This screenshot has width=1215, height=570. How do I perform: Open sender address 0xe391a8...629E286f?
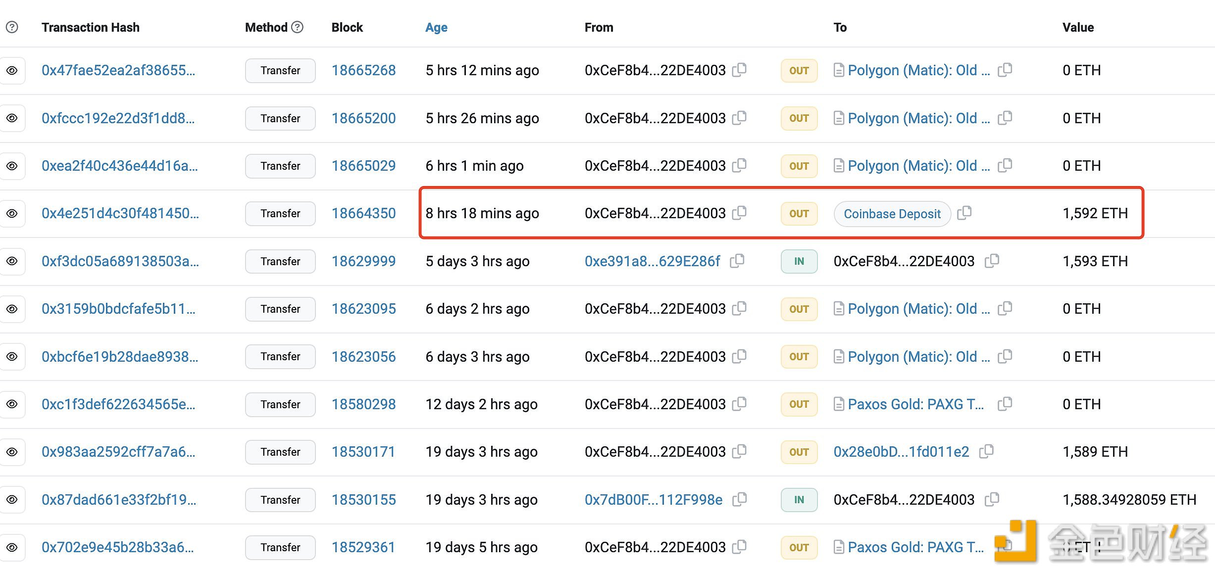coord(652,261)
